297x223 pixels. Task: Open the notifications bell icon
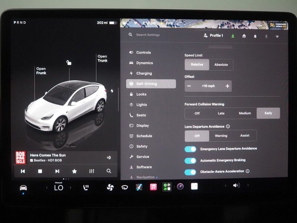coord(255,36)
